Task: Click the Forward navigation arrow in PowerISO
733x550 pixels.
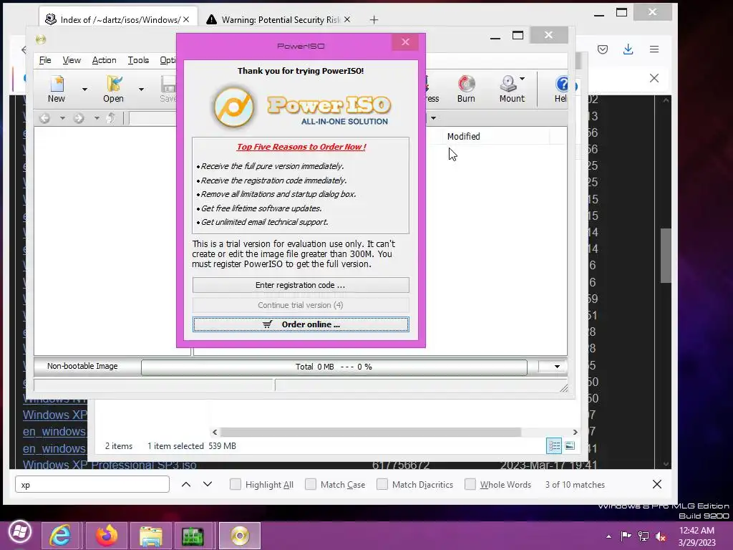Action: click(x=79, y=118)
